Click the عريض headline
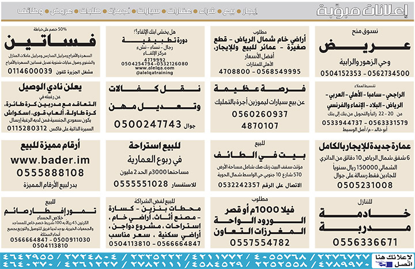 (365, 47)
